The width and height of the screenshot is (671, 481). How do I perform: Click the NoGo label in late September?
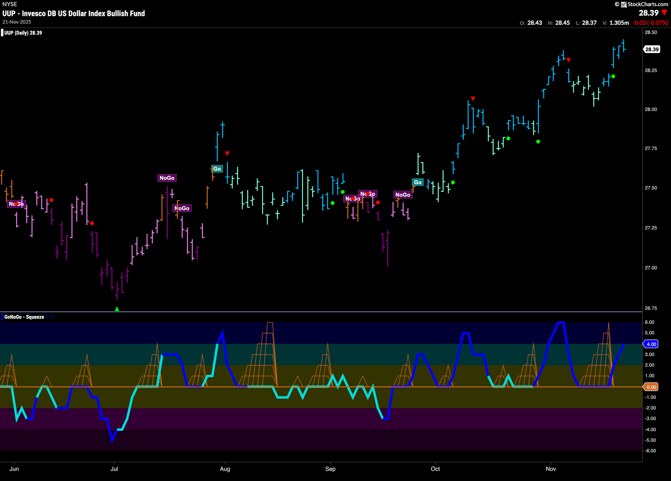coord(403,195)
